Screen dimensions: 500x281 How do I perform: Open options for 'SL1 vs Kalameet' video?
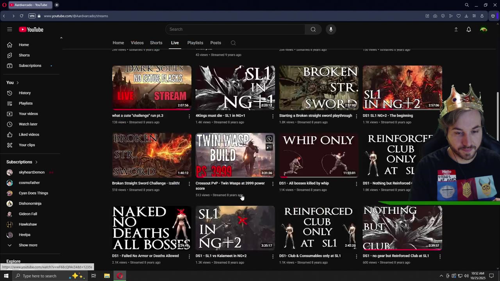click(x=273, y=256)
